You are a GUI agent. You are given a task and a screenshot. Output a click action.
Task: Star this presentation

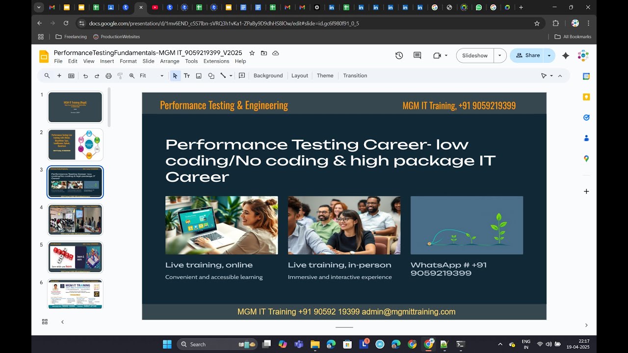pyautogui.click(x=252, y=53)
